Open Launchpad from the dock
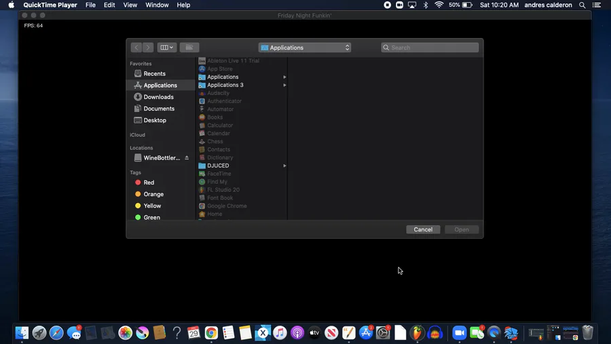Screen dimensions: 611x344 pyautogui.click(x=39, y=332)
